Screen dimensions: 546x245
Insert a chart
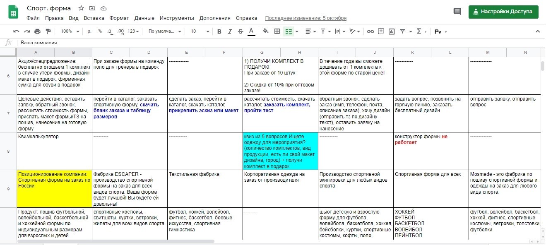pos(392,31)
